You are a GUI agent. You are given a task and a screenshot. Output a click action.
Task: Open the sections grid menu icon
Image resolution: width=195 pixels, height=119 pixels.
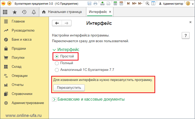pyautogui.click(x=5, y=12)
